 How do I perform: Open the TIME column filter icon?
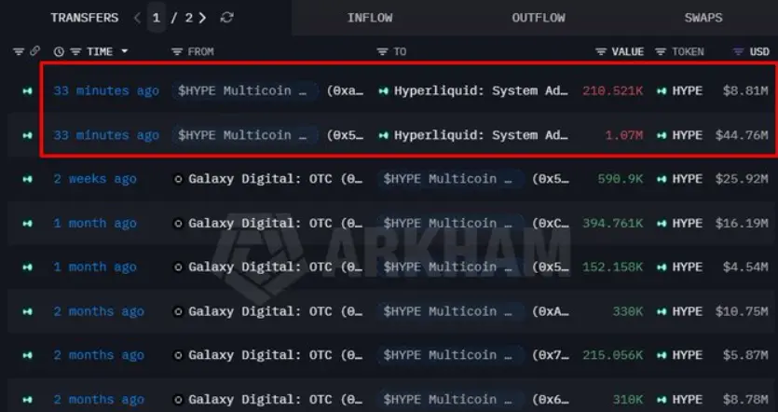(x=75, y=51)
